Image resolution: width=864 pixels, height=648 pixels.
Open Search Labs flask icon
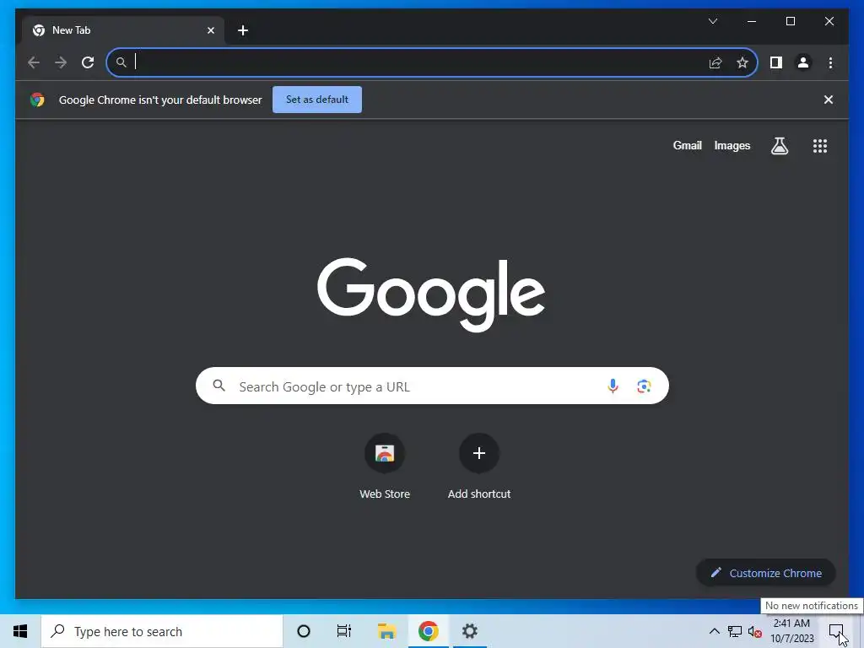click(x=779, y=146)
